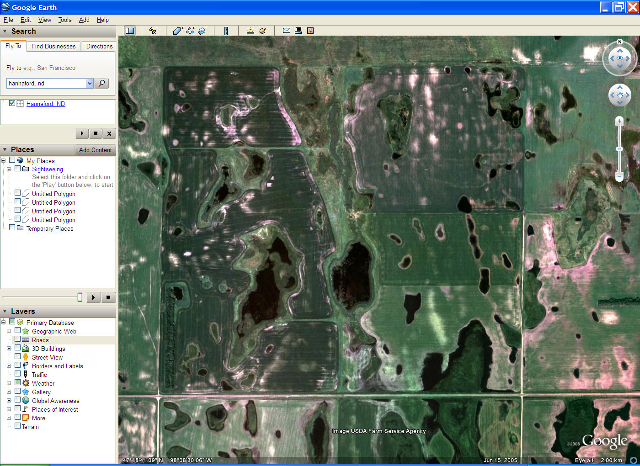Expand the Sightseeing folder
The width and height of the screenshot is (640, 466).
(x=9, y=169)
